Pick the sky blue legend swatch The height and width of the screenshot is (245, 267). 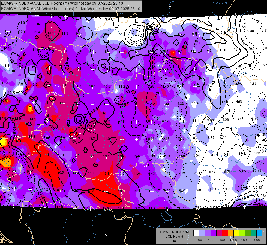click(x=259, y=233)
